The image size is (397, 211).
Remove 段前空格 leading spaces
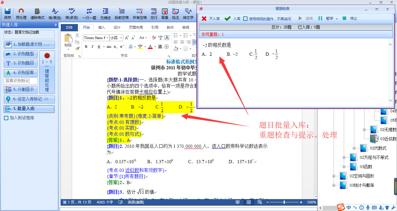click(x=122, y=14)
